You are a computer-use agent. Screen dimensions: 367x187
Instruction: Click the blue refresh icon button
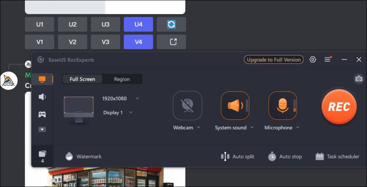pos(171,25)
